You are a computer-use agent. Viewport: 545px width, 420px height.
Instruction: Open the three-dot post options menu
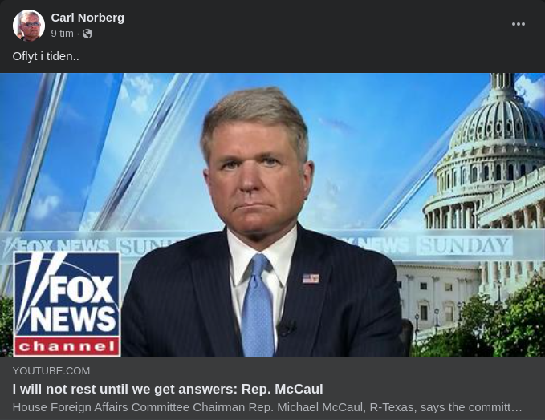[519, 24]
